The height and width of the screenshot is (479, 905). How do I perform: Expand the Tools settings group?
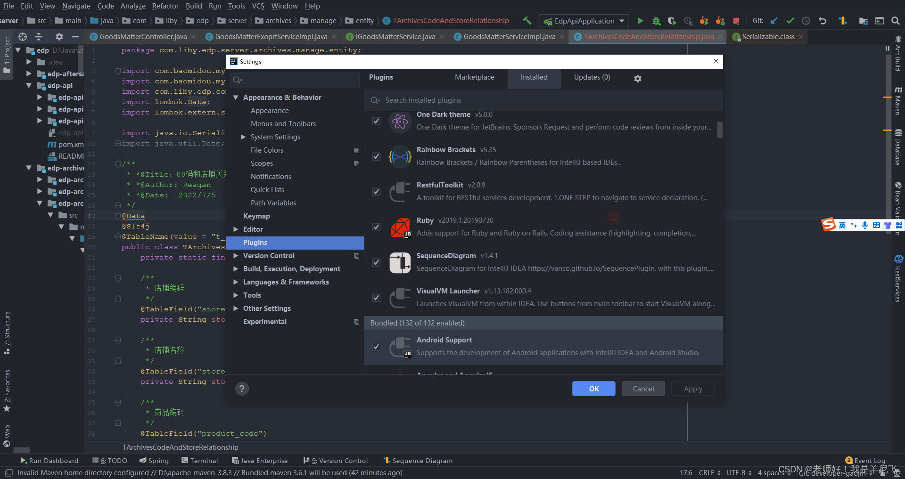pos(236,295)
